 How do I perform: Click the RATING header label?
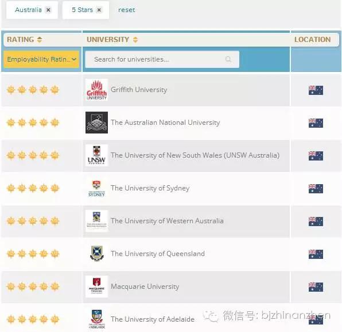point(21,40)
